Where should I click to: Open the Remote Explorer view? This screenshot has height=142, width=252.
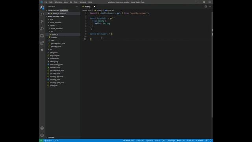[x=42, y=36]
